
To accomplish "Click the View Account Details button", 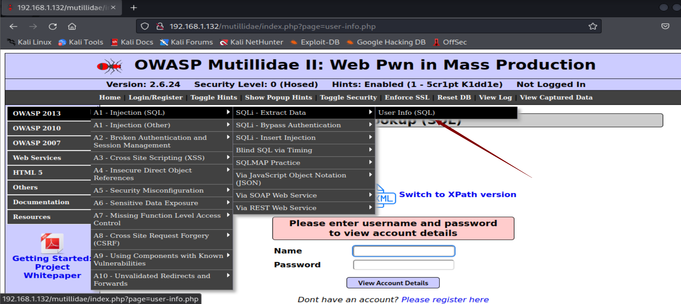I will coord(393,283).
